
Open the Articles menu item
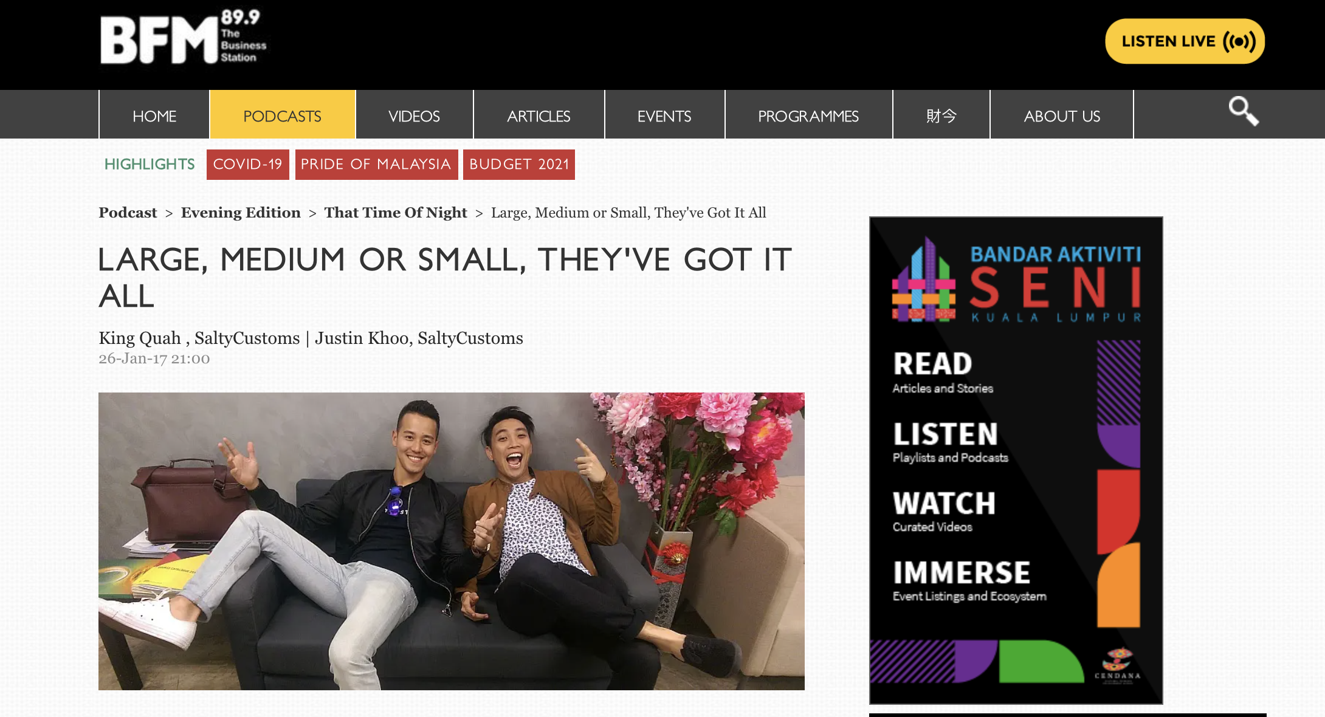click(x=539, y=115)
